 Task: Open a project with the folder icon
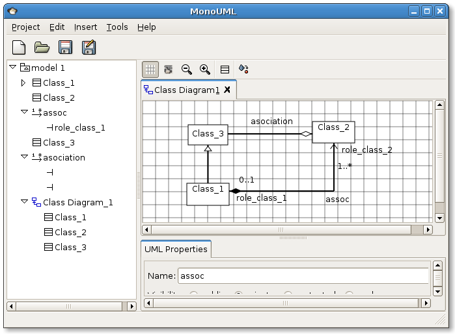[x=42, y=47]
